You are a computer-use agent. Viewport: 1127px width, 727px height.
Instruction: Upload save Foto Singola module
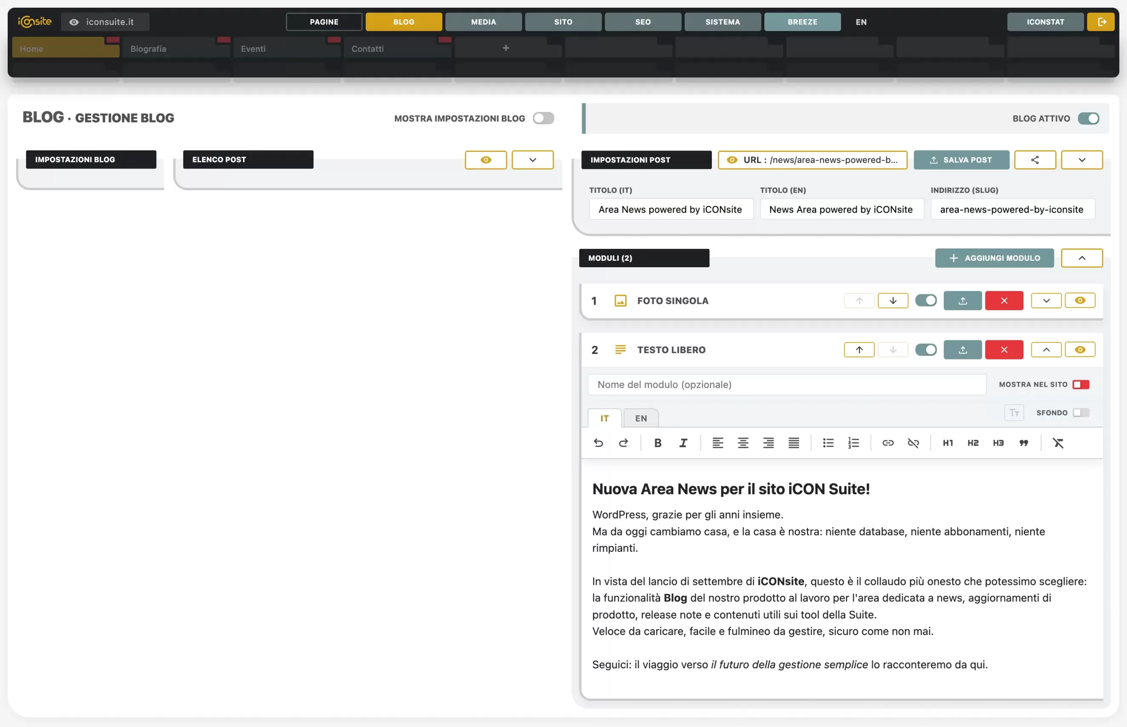[963, 301]
